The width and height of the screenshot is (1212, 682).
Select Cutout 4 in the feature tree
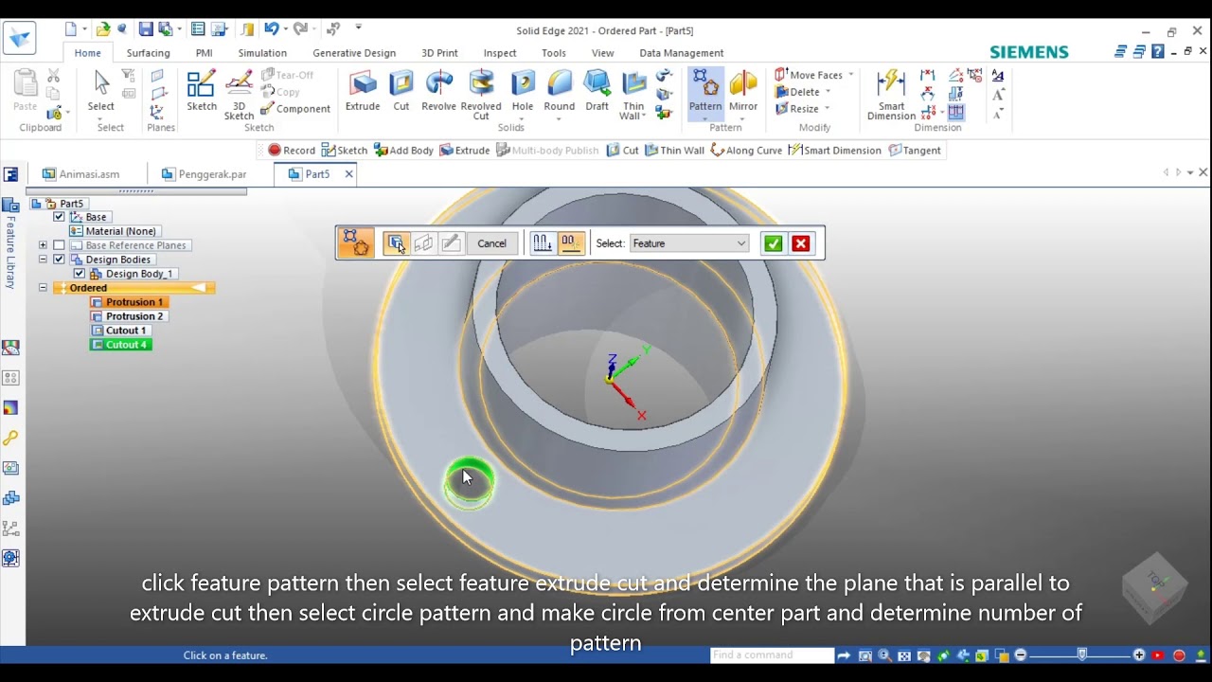tap(120, 345)
